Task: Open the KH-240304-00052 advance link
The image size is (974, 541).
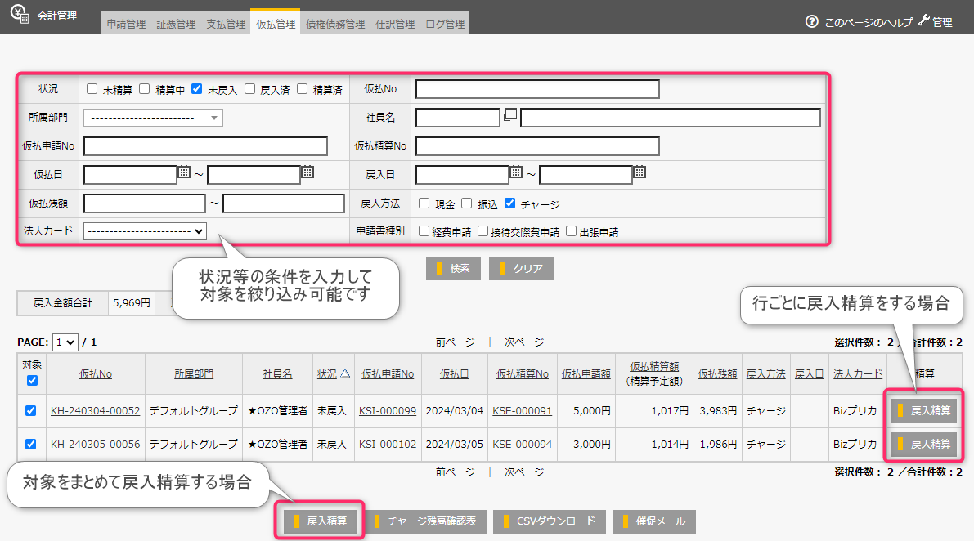Action: click(95, 411)
